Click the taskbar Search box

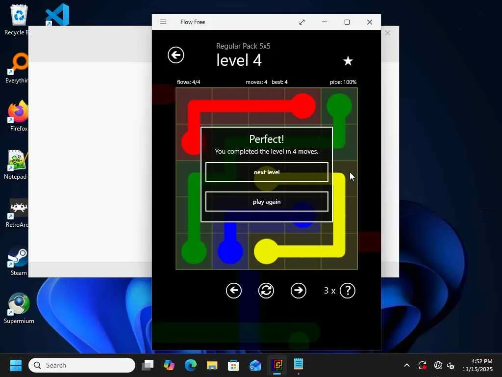click(x=82, y=365)
